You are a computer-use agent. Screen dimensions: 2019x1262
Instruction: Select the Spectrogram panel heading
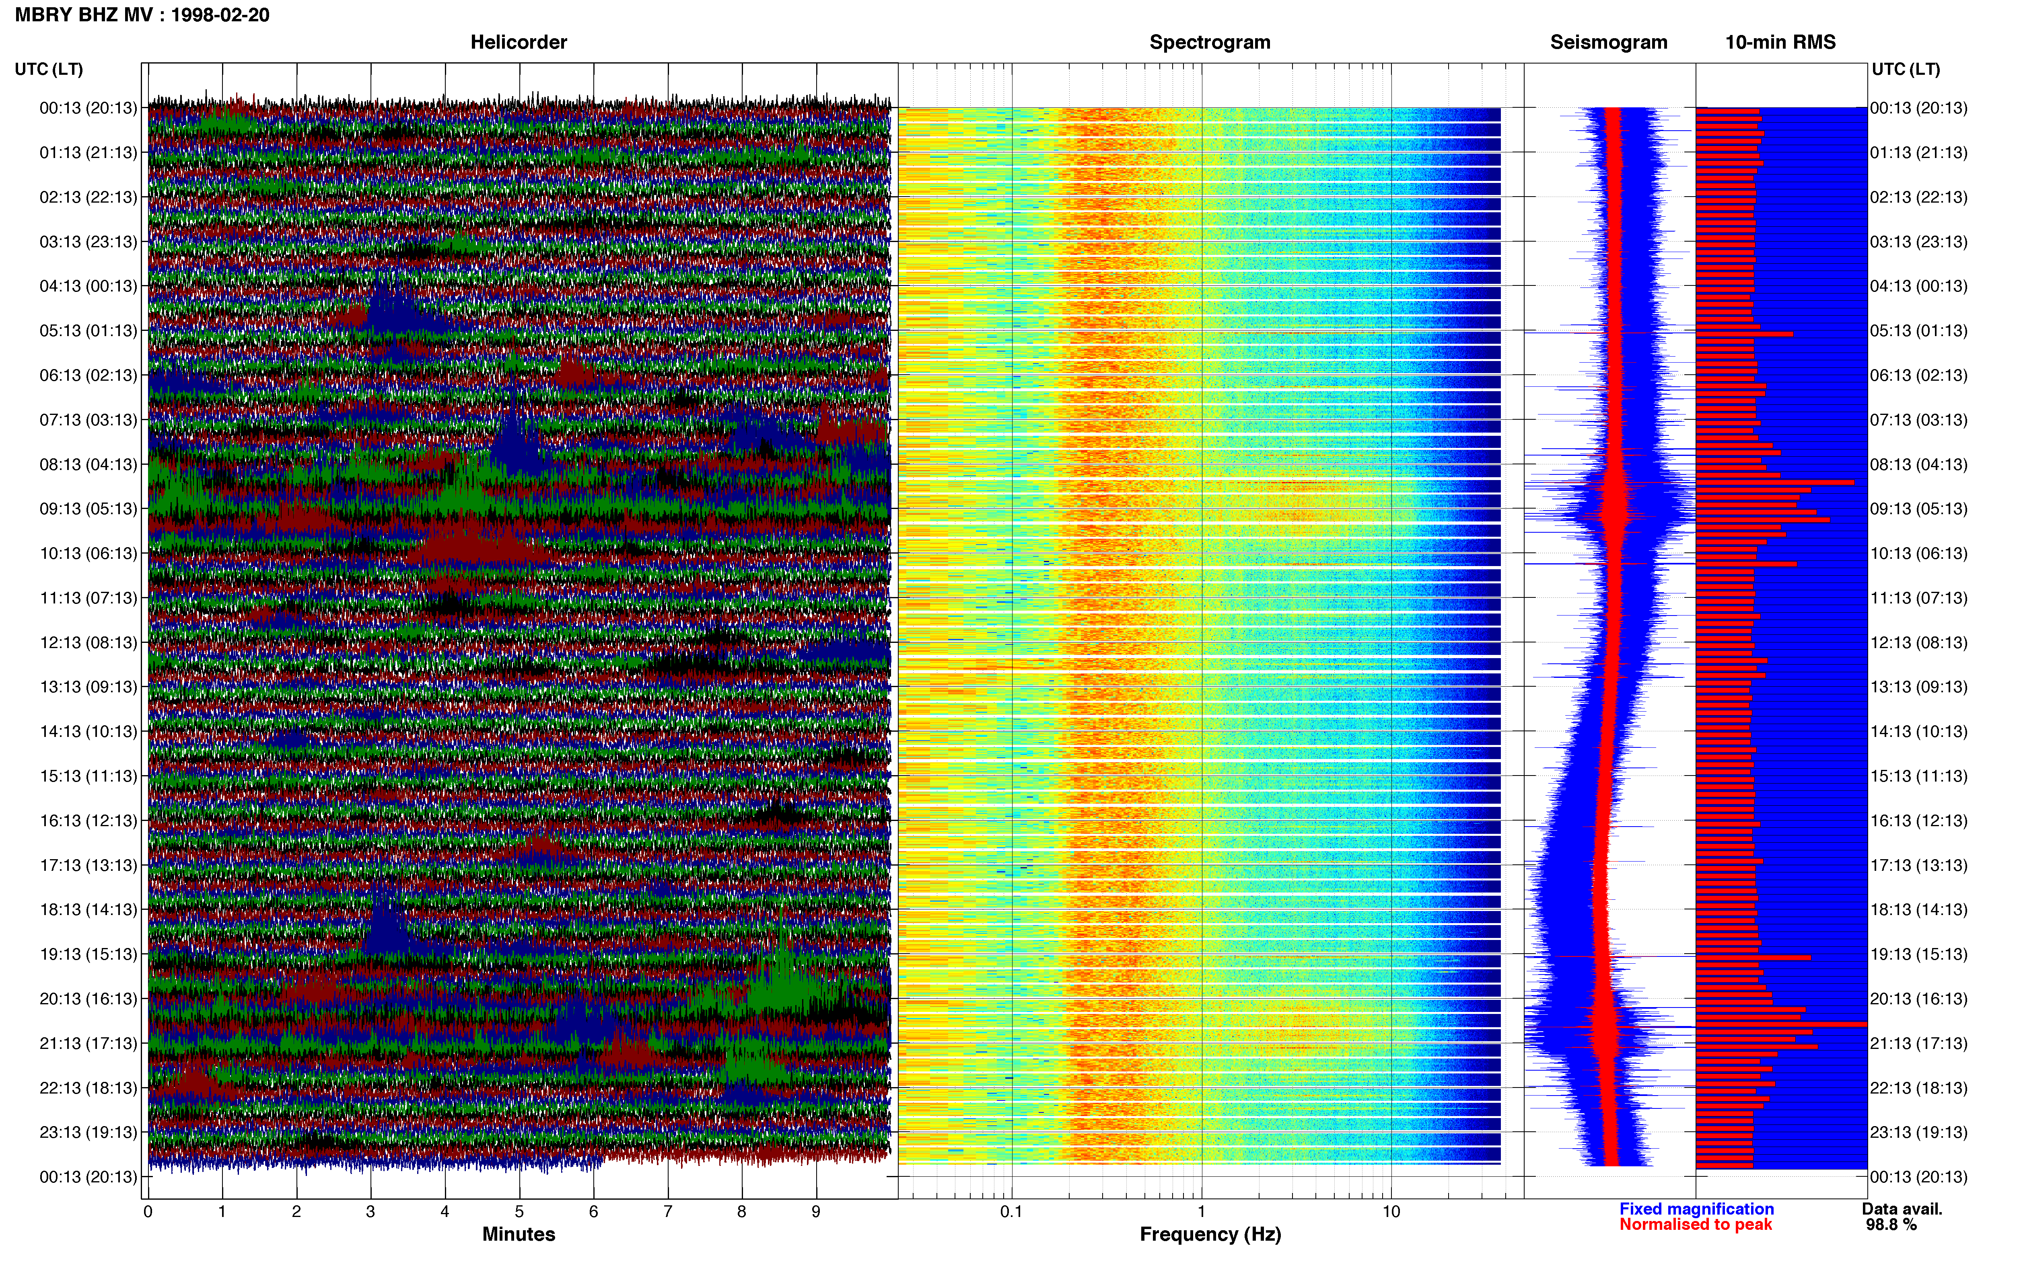pyautogui.click(x=1210, y=43)
